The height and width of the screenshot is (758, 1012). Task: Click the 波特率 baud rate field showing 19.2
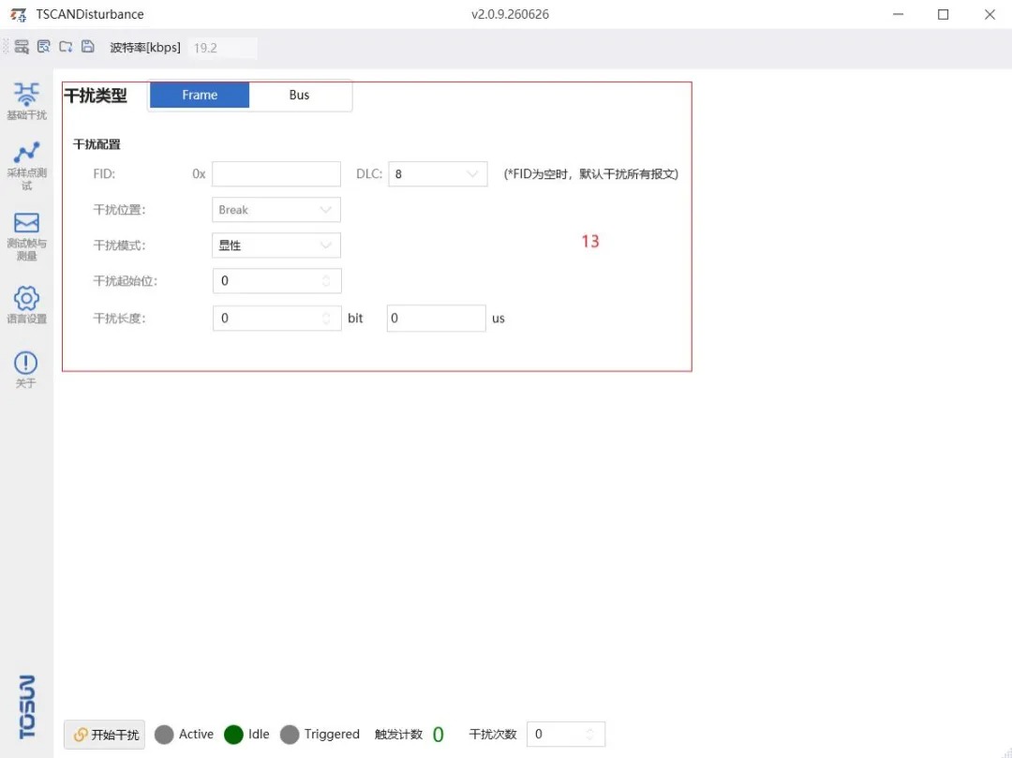click(223, 48)
